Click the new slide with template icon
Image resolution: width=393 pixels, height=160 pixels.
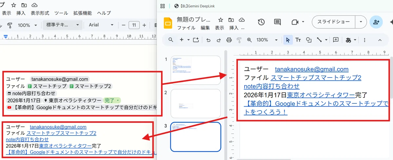(196, 40)
